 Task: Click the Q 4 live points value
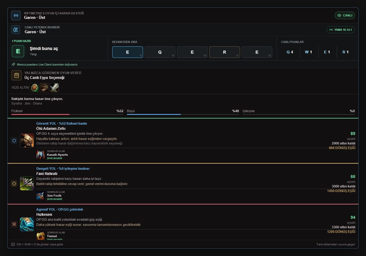pyautogui.click(x=290, y=52)
